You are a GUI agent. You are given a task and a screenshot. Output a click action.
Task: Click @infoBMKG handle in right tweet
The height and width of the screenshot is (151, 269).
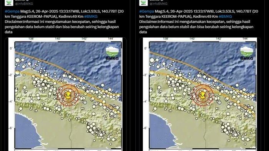pos(158,3)
